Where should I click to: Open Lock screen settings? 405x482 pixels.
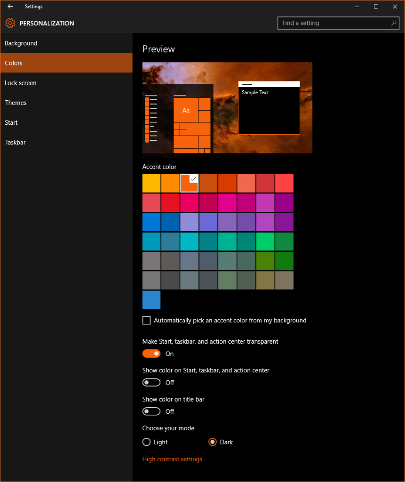pos(20,82)
